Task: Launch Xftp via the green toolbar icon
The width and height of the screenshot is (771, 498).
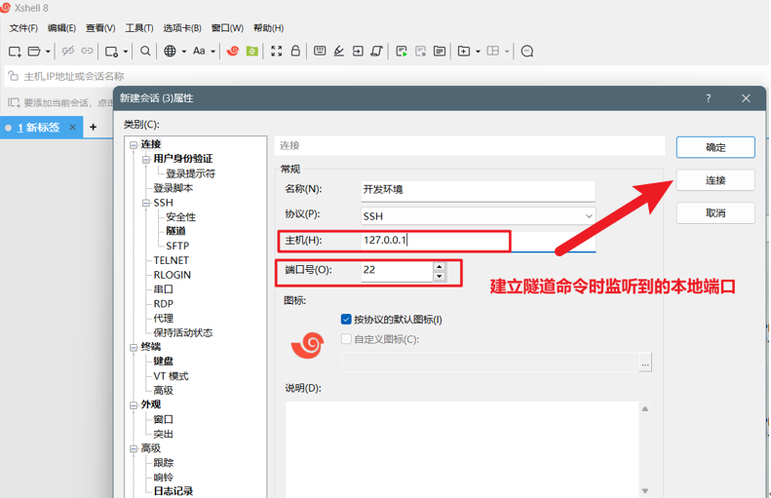Action: 251,51
